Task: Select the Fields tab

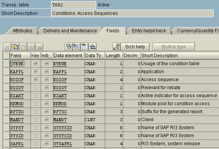Action: tap(113, 31)
